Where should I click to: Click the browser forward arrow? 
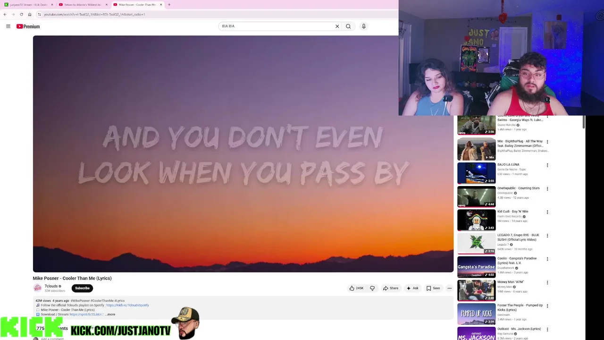(13, 14)
